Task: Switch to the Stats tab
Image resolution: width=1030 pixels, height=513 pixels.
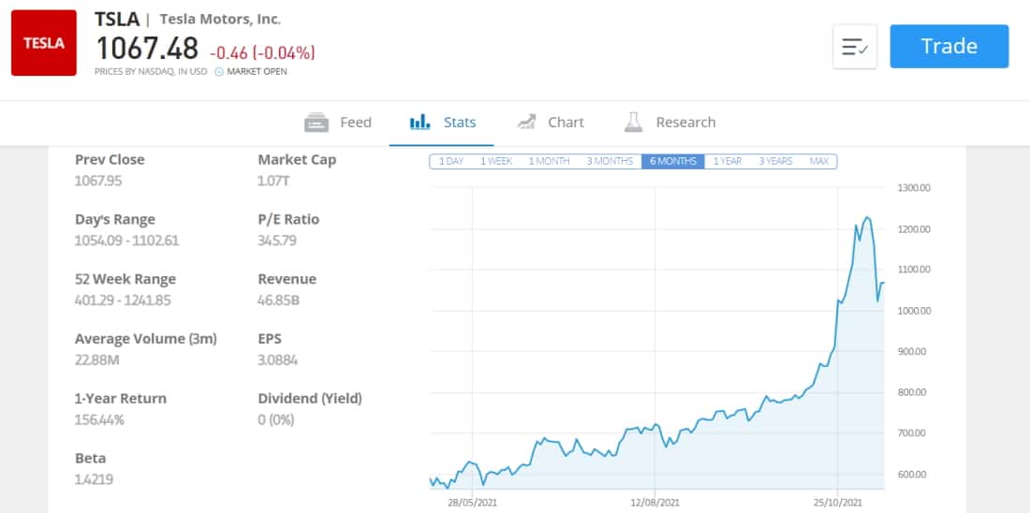Action: pyautogui.click(x=442, y=123)
